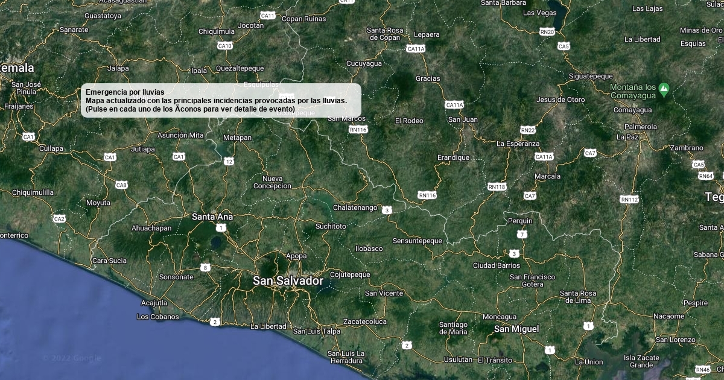Click the Santa Ana city label

click(212, 216)
